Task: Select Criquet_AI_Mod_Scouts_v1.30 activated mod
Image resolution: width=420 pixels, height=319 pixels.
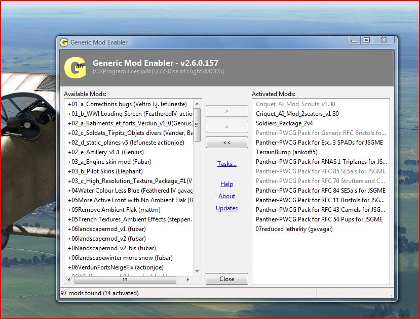Action: pyautogui.click(x=295, y=104)
